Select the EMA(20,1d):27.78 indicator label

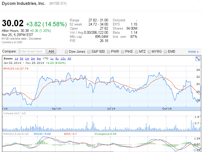[16, 68]
